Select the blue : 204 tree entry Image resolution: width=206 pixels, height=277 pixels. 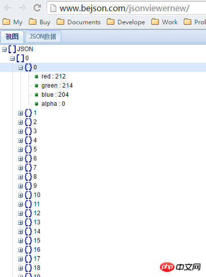[x=55, y=95]
